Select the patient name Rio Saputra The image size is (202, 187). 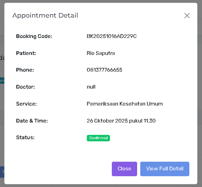tap(101, 53)
